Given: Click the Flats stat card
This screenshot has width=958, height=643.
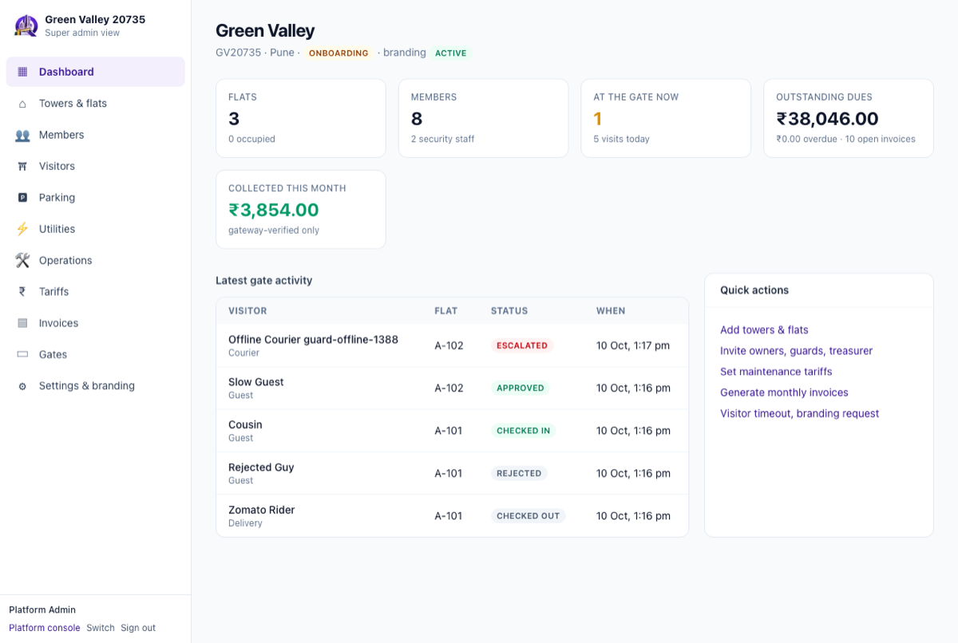Looking at the screenshot, I should coord(301,118).
